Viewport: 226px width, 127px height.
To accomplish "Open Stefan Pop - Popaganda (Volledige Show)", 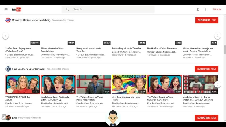I will click(18, 50).
